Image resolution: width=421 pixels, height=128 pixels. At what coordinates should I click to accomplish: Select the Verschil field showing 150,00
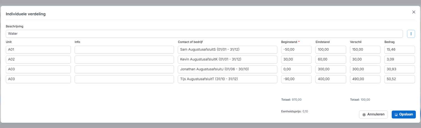365,50
